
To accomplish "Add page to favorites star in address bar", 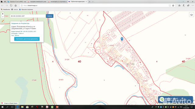I will pos(173,5).
